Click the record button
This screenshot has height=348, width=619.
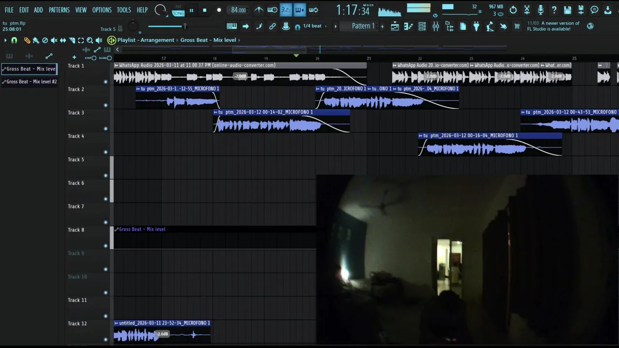coord(219,10)
